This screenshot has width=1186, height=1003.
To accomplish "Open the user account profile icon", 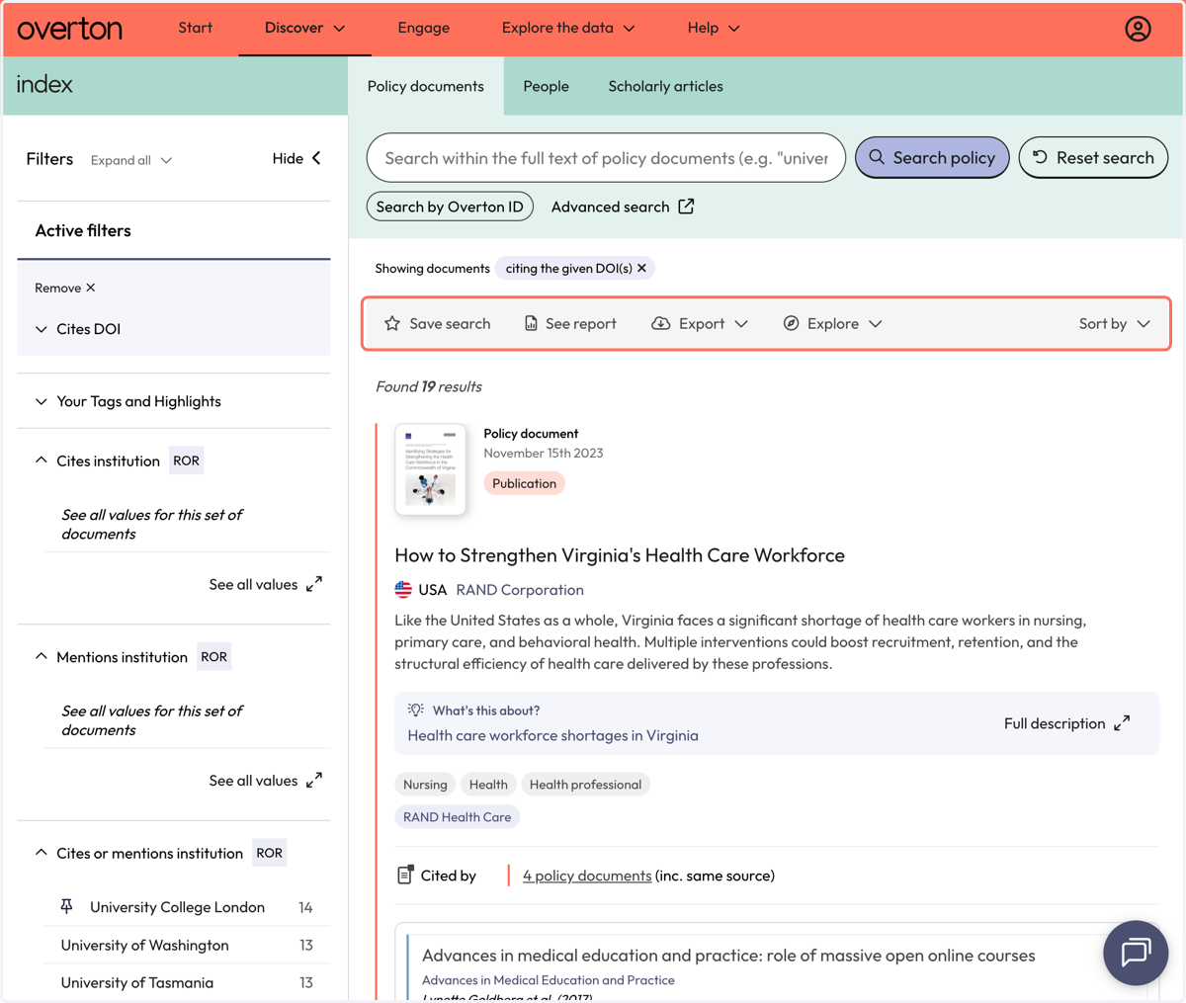I will 1138,29.
